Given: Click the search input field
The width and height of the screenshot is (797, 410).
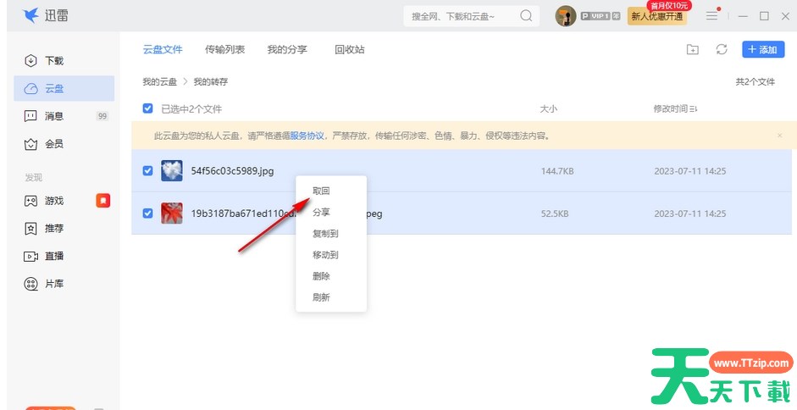Looking at the screenshot, I should pyautogui.click(x=462, y=16).
